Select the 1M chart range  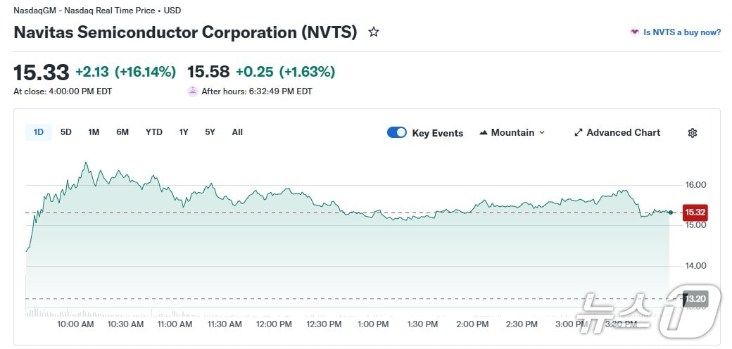(x=94, y=132)
